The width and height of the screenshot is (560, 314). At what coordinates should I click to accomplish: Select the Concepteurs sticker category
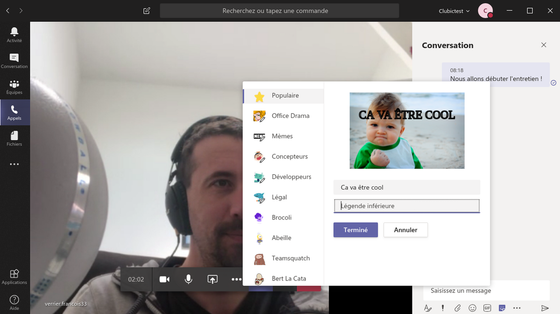point(283,157)
